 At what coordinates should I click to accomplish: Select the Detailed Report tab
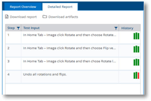pos(60,7)
